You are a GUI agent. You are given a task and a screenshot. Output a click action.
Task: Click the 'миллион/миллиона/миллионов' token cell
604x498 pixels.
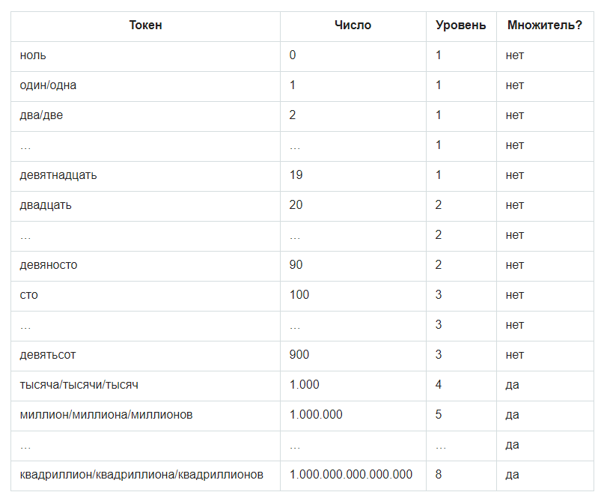coord(106,415)
